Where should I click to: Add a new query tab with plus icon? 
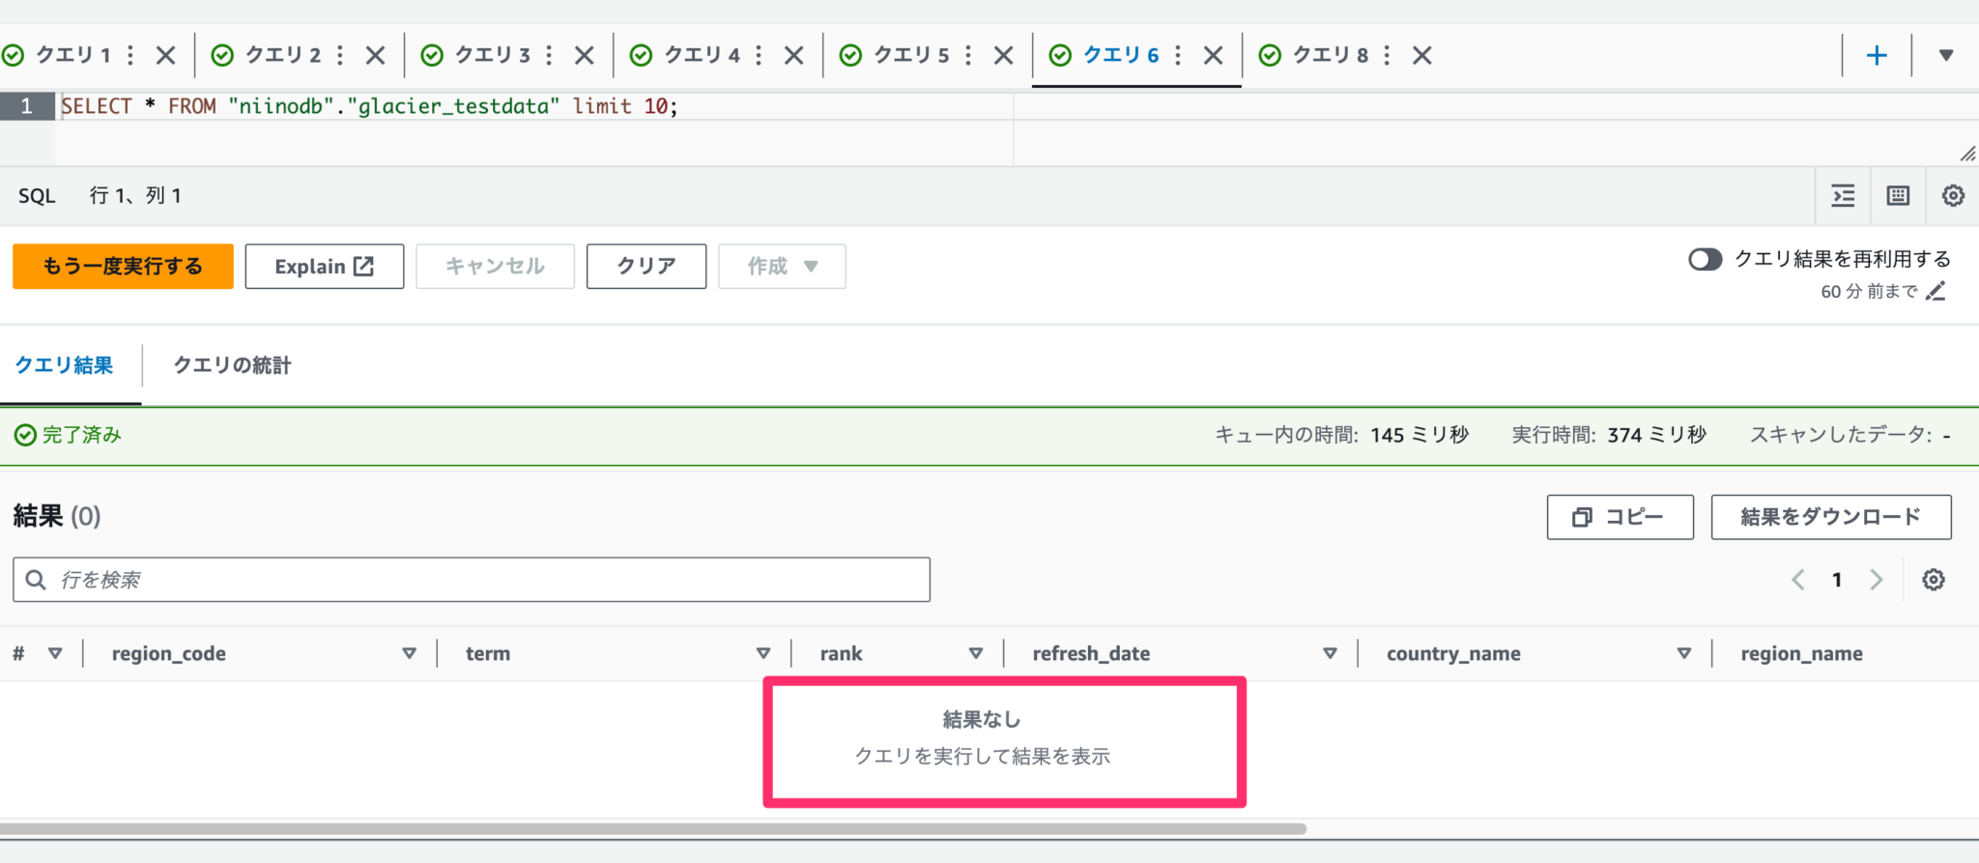1877,55
